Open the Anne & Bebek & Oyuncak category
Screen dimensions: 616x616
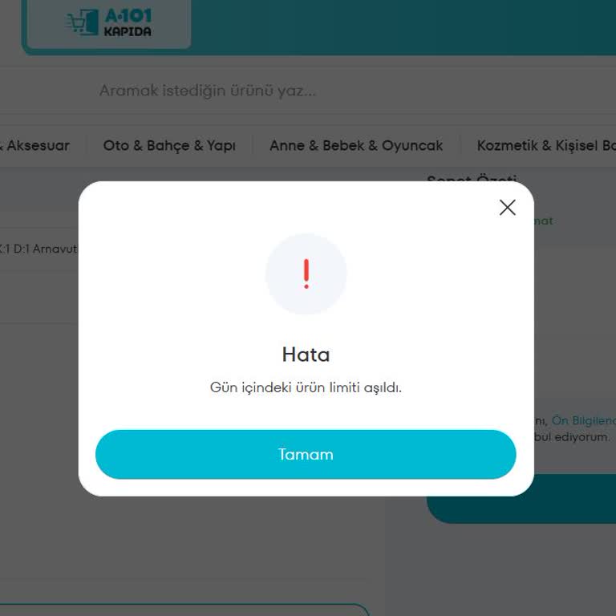point(356,146)
